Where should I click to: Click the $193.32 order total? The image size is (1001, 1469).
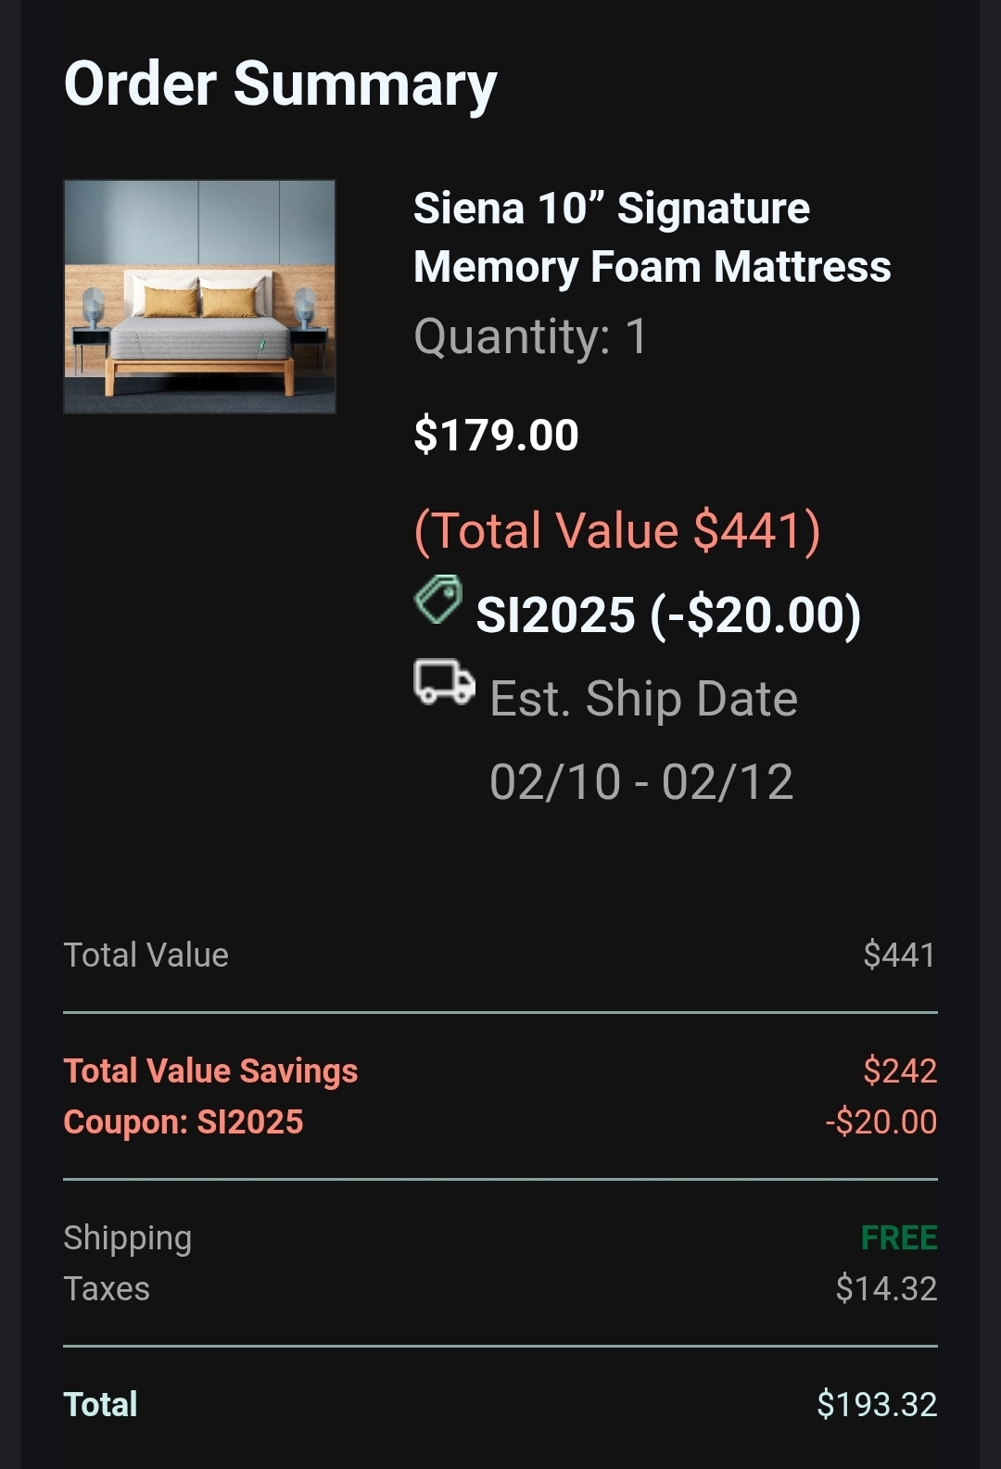[x=876, y=1404]
